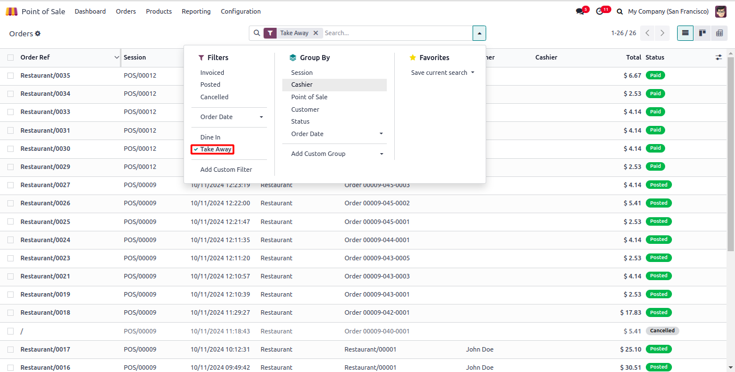Switch to list view
Screen dimensions: 735x372
click(x=686, y=33)
